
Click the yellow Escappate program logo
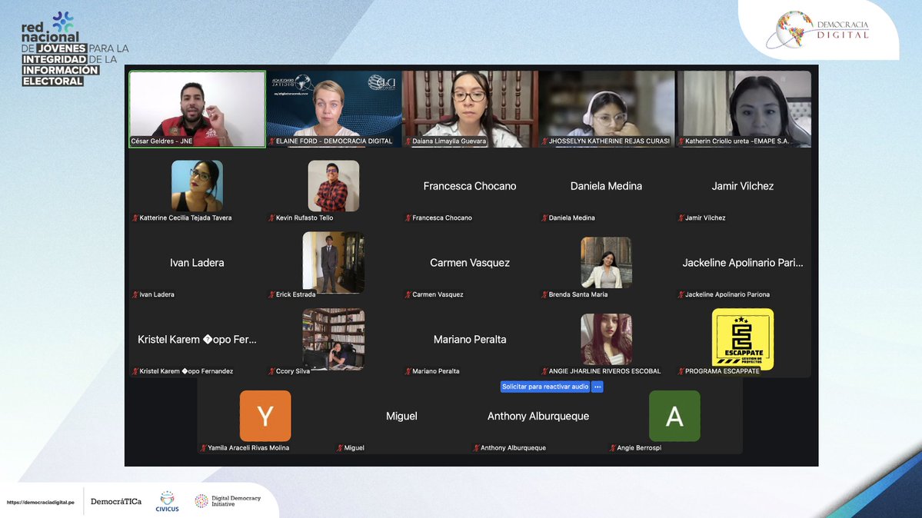coord(743,339)
